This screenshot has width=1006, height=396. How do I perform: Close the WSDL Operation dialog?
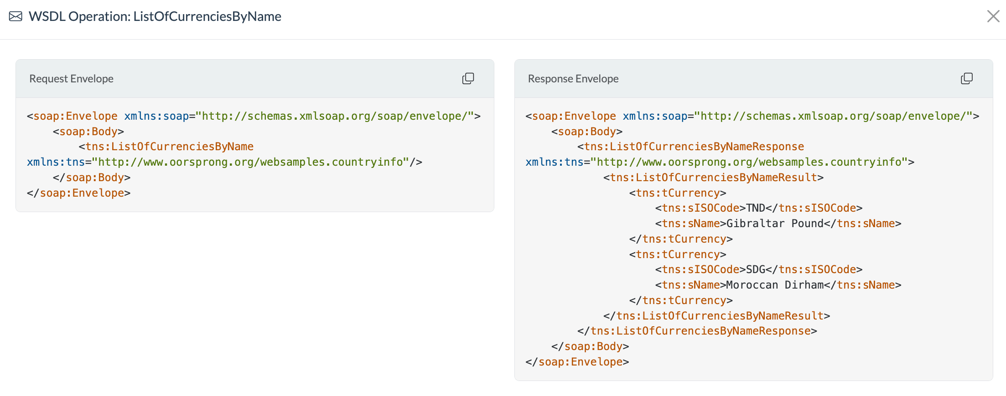(993, 16)
